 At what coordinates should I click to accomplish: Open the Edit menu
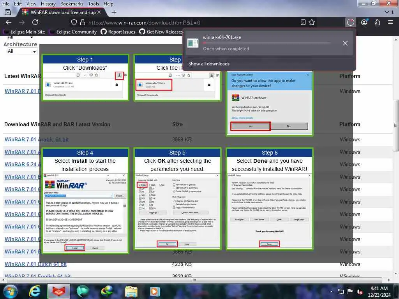(x=18, y=4)
